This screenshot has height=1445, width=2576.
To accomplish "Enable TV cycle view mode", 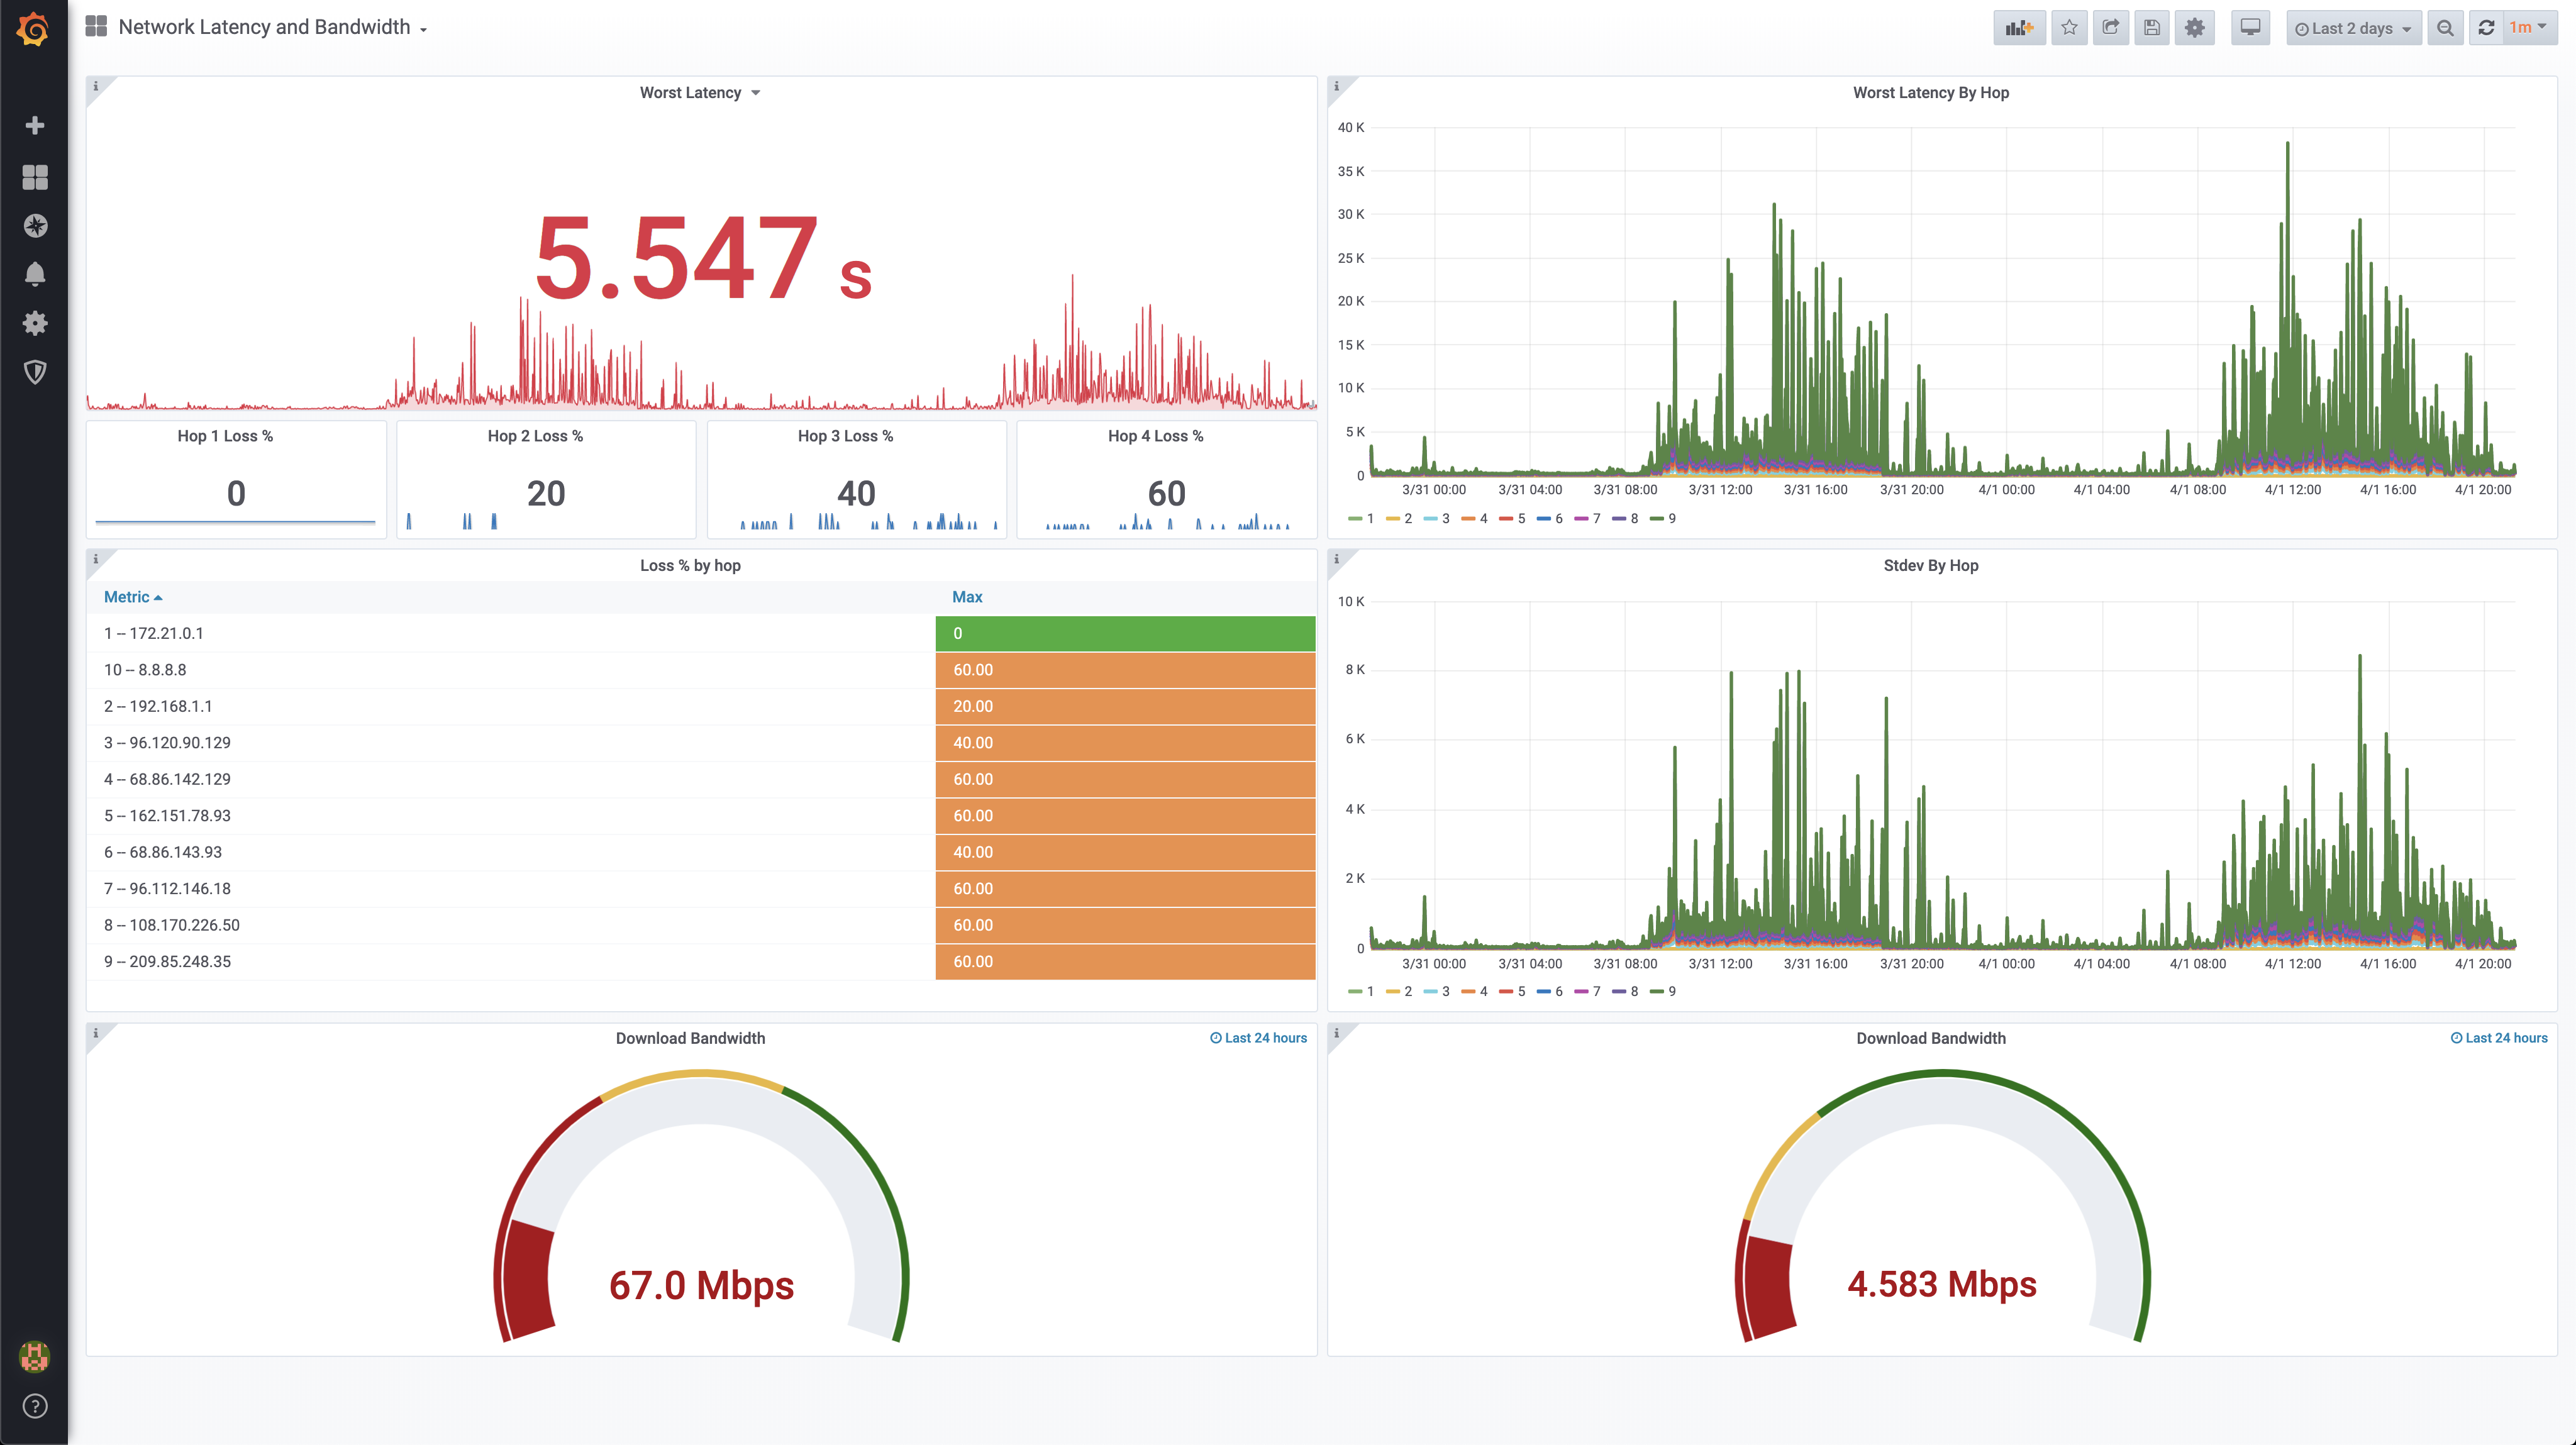I will 2250,27.
